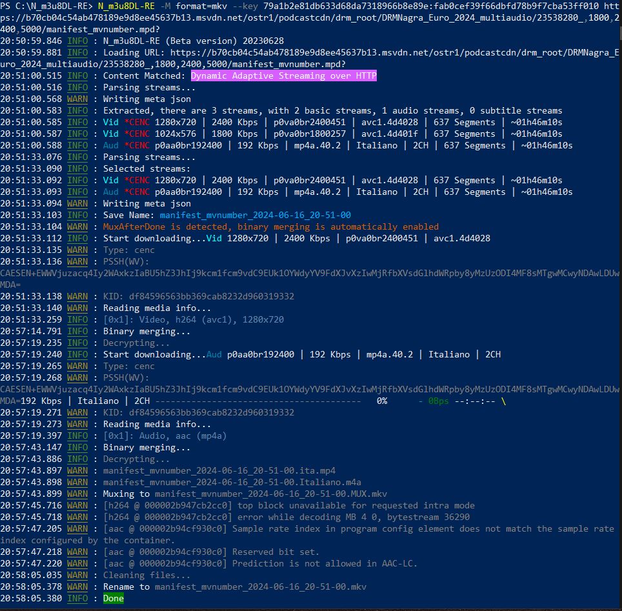622x611 pixels.
Task: Click 'Type: cenc' at 20:51:33.135
Action: [x=129, y=250]
